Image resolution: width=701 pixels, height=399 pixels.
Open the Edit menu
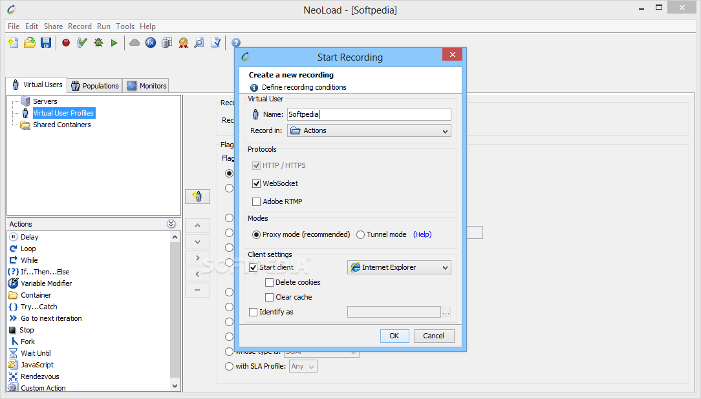point(32,26)
